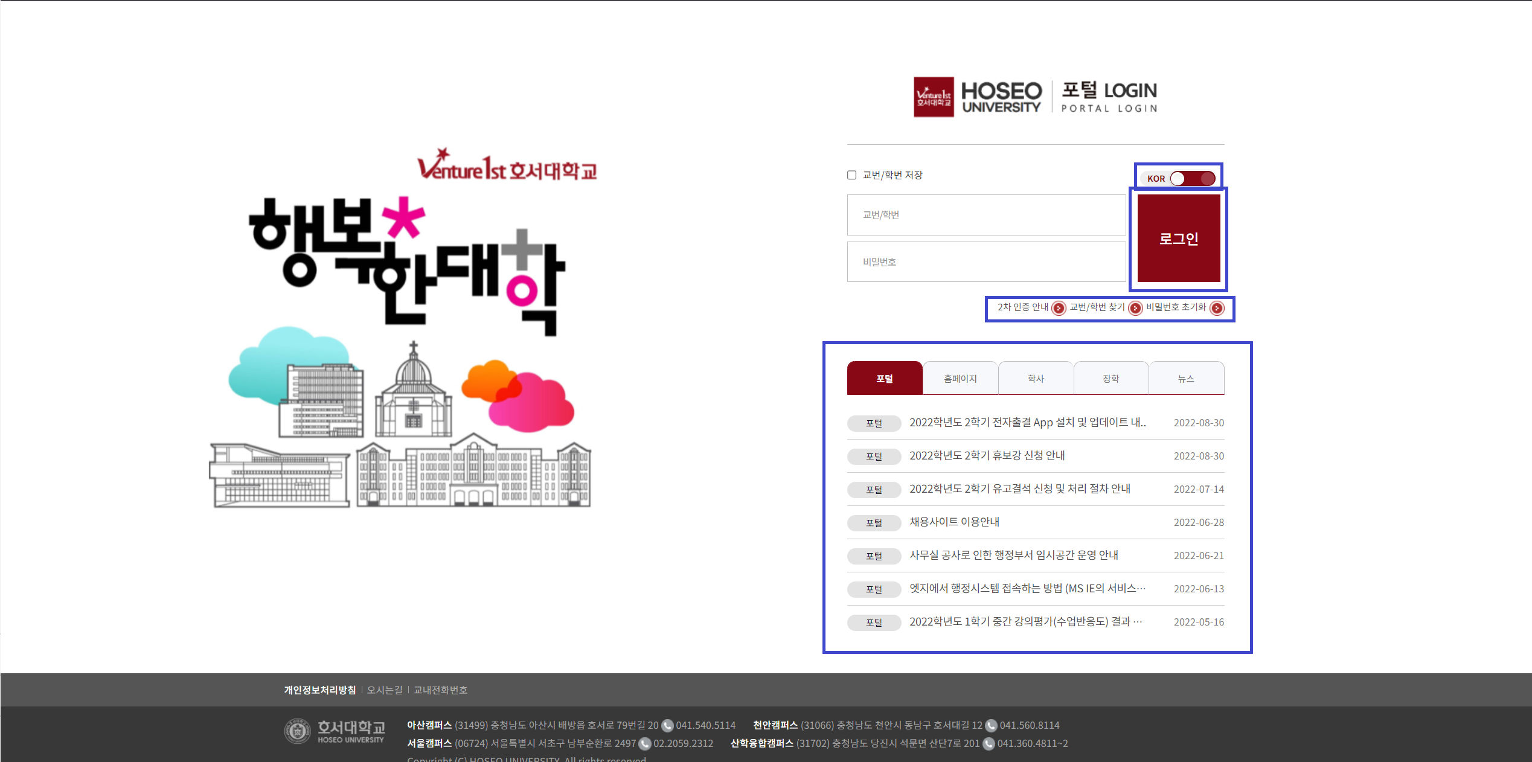Open notice 1학기 중간 강의평가 결과
Viewport: 1532px width, 762px height.
coord(1025,622)
